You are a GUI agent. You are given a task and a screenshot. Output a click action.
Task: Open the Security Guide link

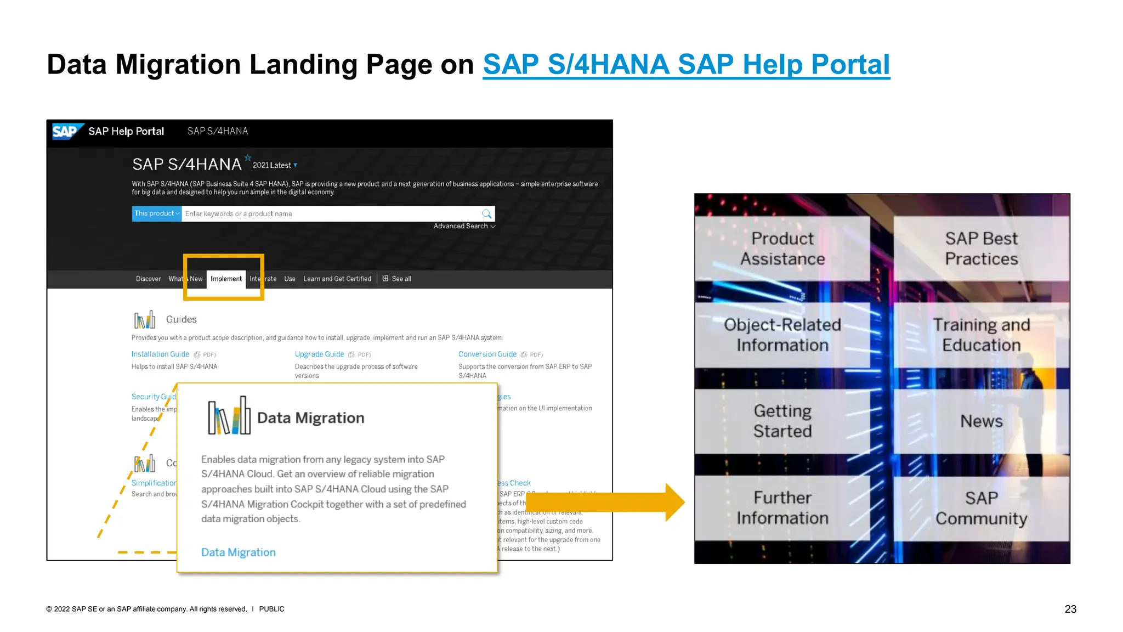(x=154, y=397)
